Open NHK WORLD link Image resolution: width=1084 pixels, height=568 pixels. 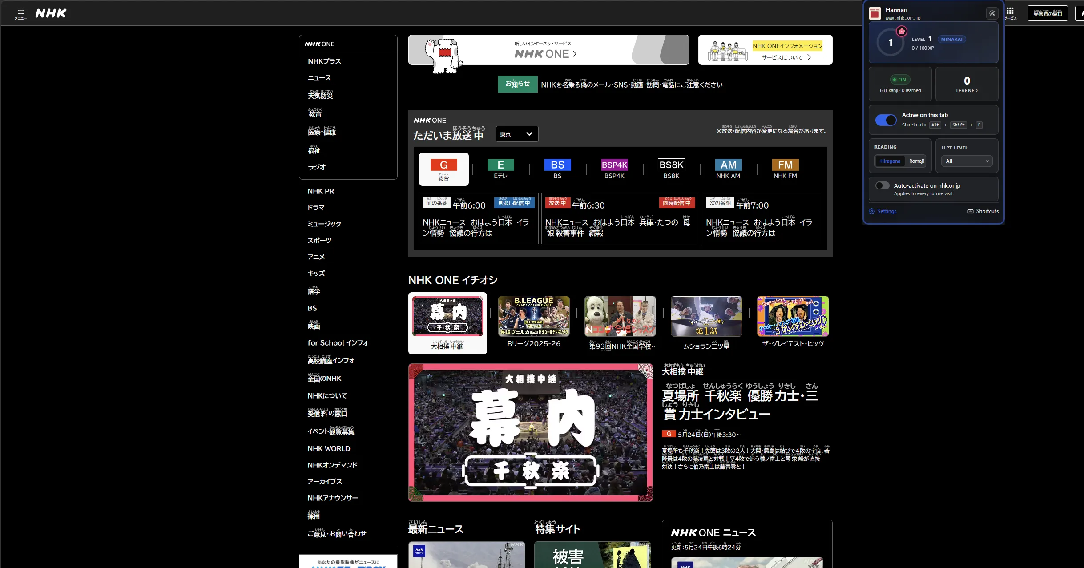[x=329, y=449]
